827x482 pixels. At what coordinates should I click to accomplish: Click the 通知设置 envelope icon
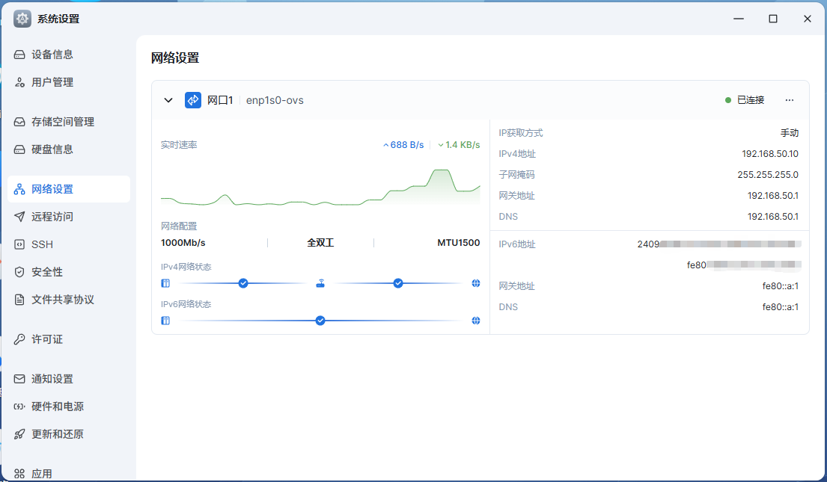19,379
